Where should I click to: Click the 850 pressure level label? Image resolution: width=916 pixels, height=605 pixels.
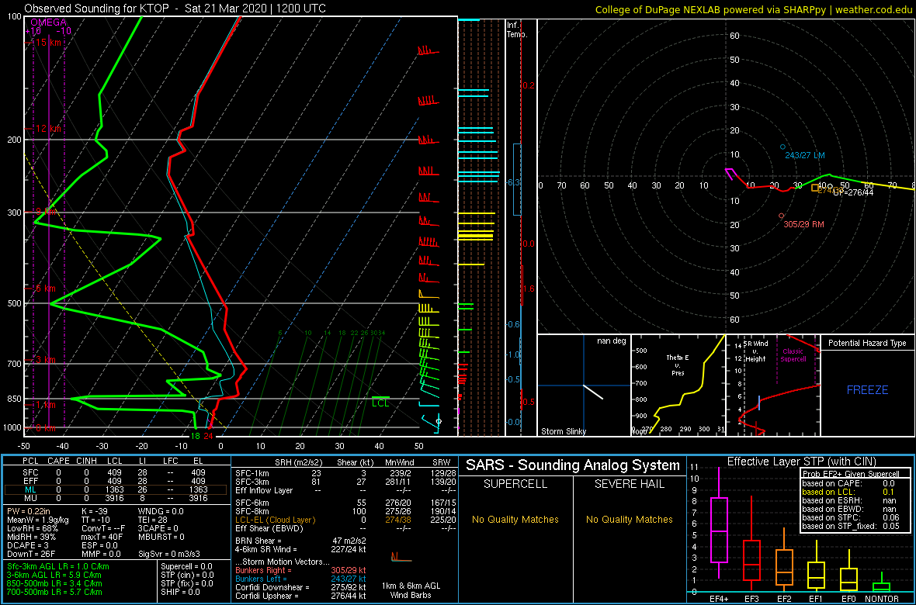13,399
